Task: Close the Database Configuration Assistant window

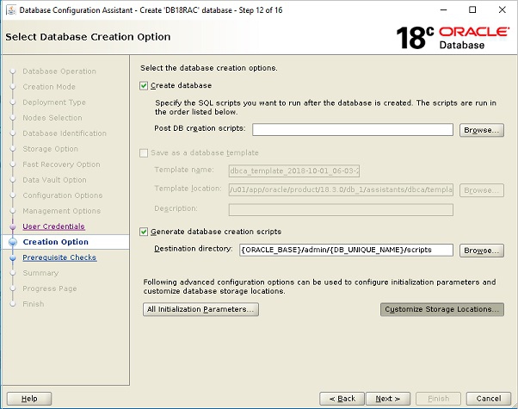Action: pos(503,10)
